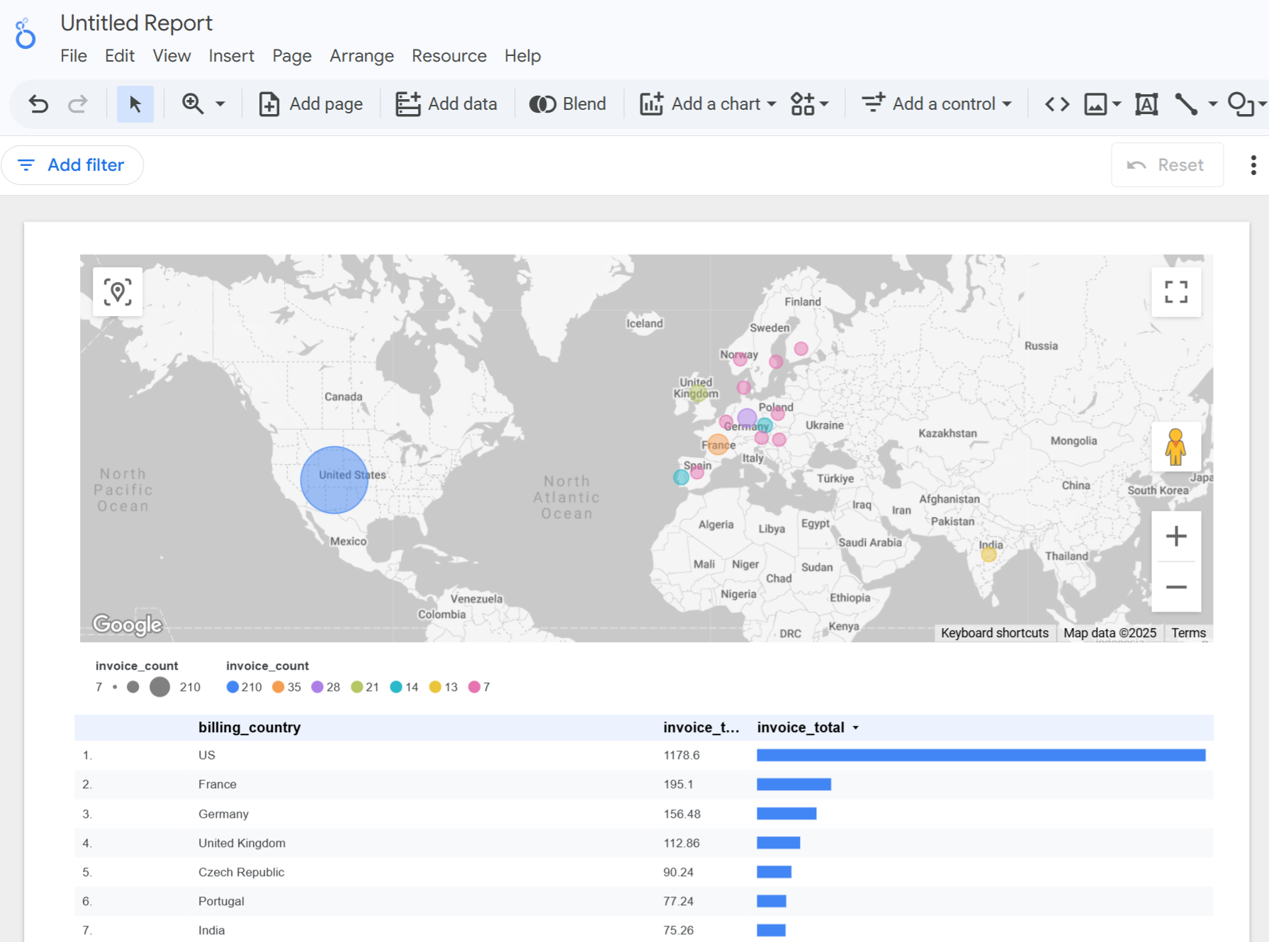Viewport: 1269px width, 942px height.
Task: Activate the selection mode pointer tool
Action: point(135,104)
